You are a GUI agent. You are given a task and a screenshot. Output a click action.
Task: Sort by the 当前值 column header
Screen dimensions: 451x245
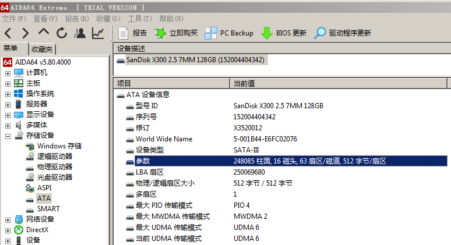[339, 83]
